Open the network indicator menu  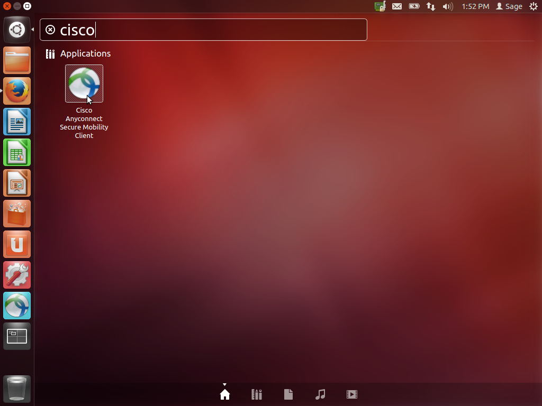[431, 6]
